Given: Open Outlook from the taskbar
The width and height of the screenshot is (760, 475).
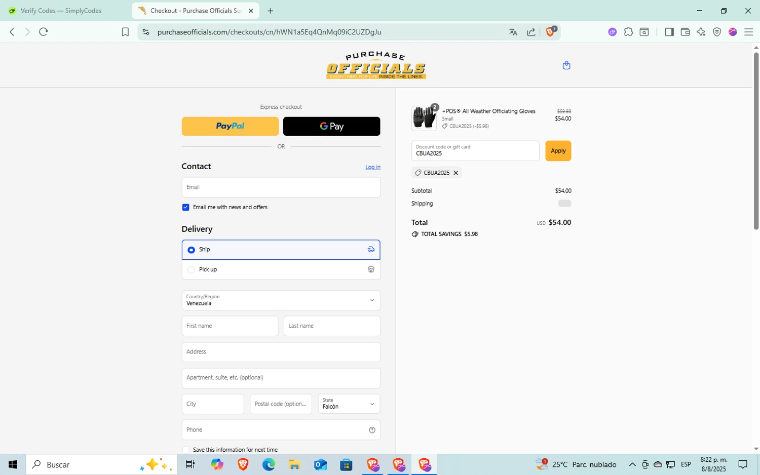Looking at the screenshot, I should click(x=320, y=464).
